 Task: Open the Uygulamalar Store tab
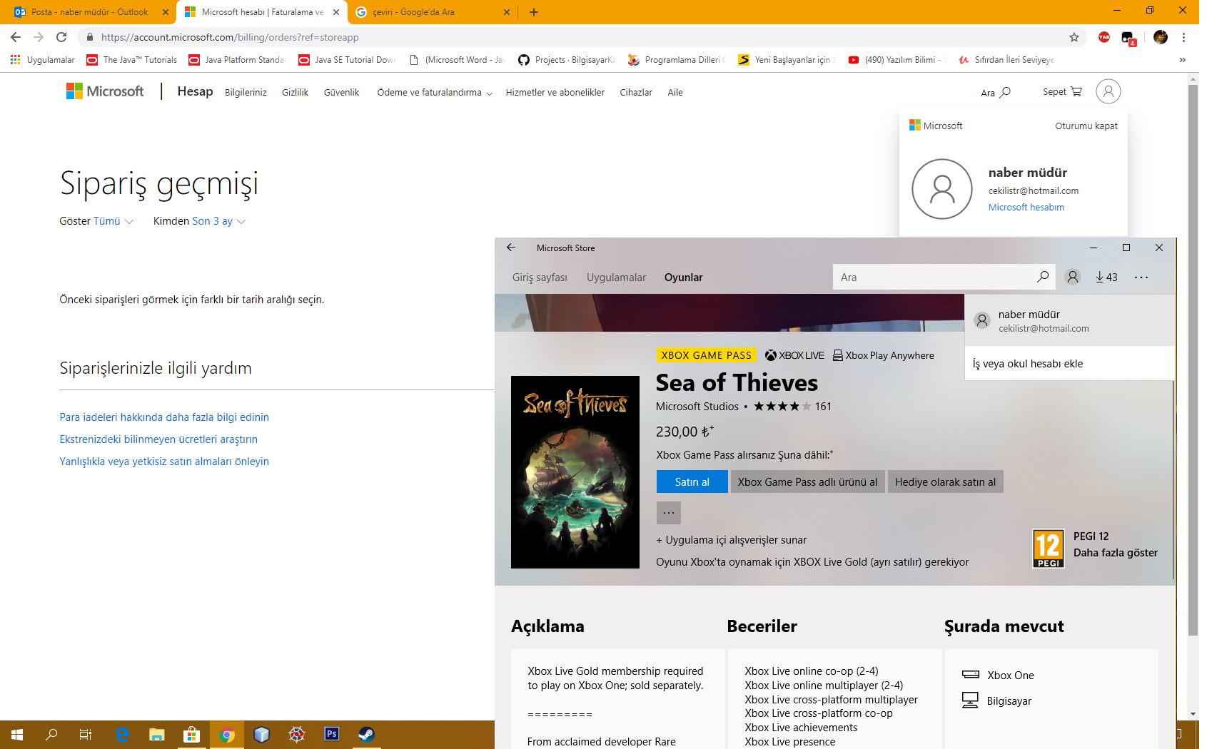[x=616, y=277]
